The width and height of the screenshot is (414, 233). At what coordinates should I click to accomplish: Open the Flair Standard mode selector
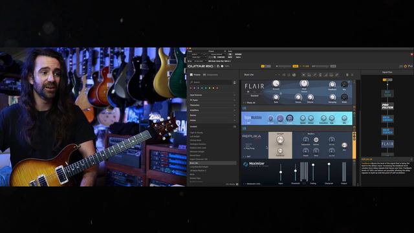point(254,96)
